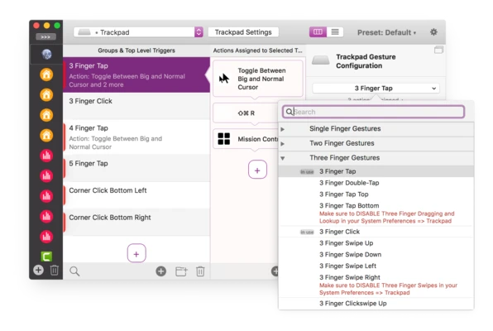Choose 3 Finger Click in the popup list
This screenshot has height=331, width=493.
376,232
